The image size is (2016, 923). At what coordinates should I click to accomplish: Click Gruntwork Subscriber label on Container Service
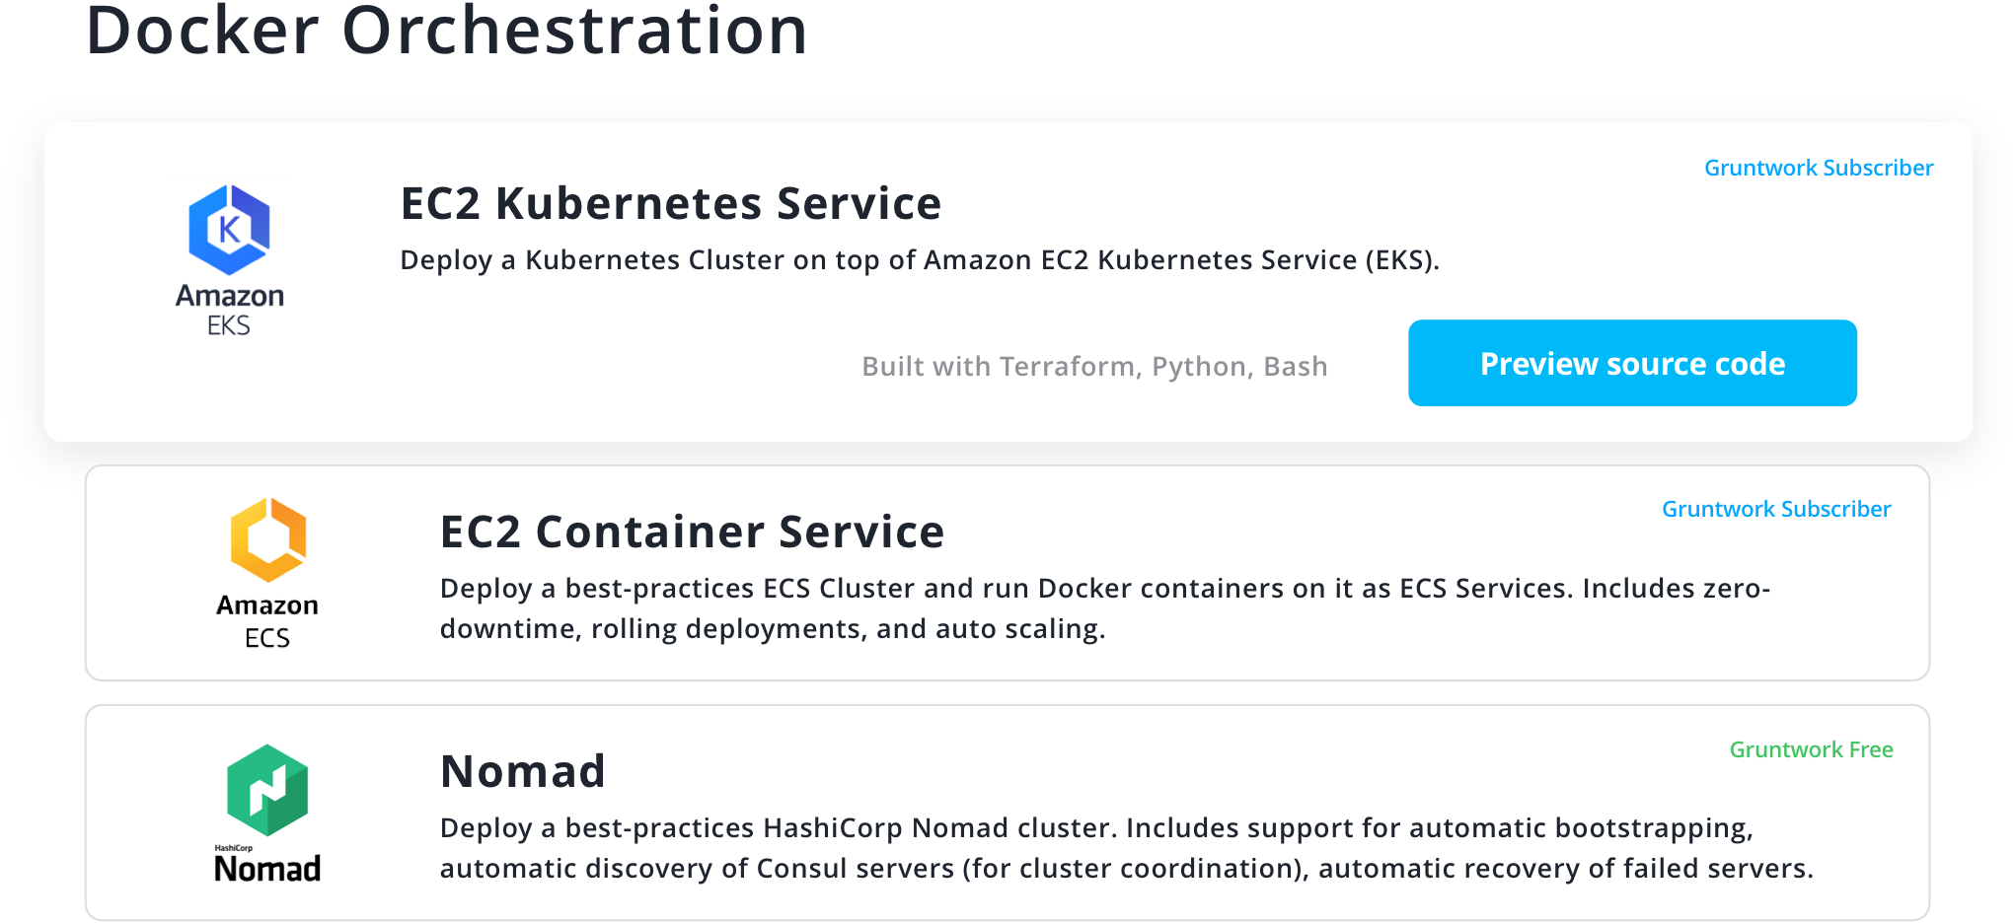click(x=1776, y=509)
